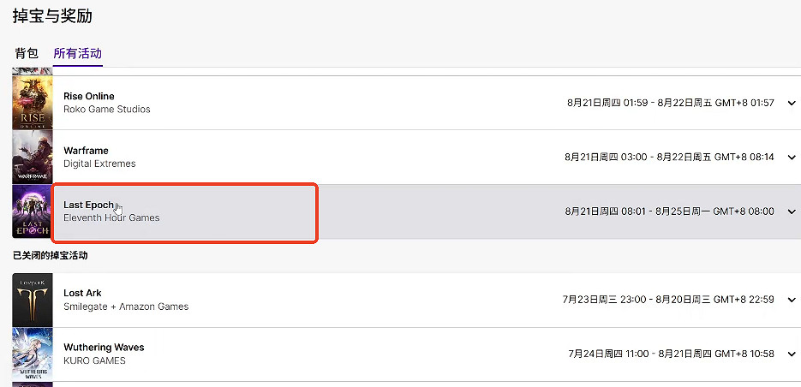
Task: Expand the Lost Ark closed campaign chevron
Action: (791, 301)
